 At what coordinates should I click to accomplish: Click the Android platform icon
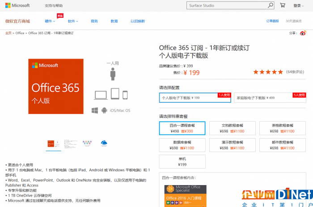coord(104,110)
